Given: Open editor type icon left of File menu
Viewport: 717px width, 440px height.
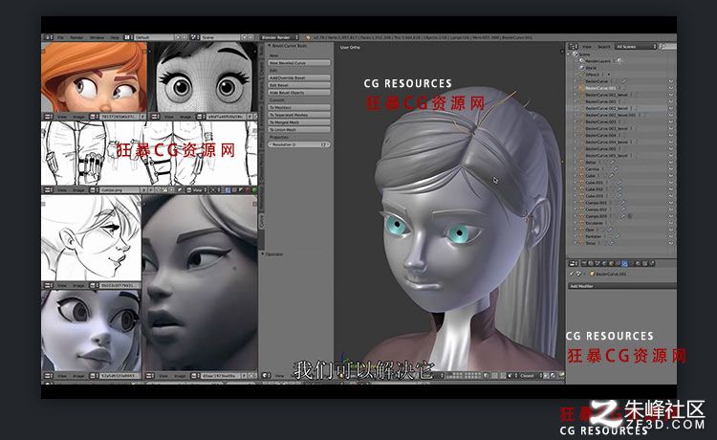Looking at the screenshot, I should pos(49,37).
